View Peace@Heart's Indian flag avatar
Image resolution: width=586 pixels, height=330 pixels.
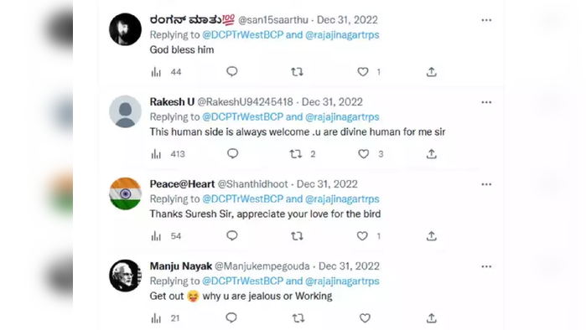pyautogui.click(x=125, y=193)
